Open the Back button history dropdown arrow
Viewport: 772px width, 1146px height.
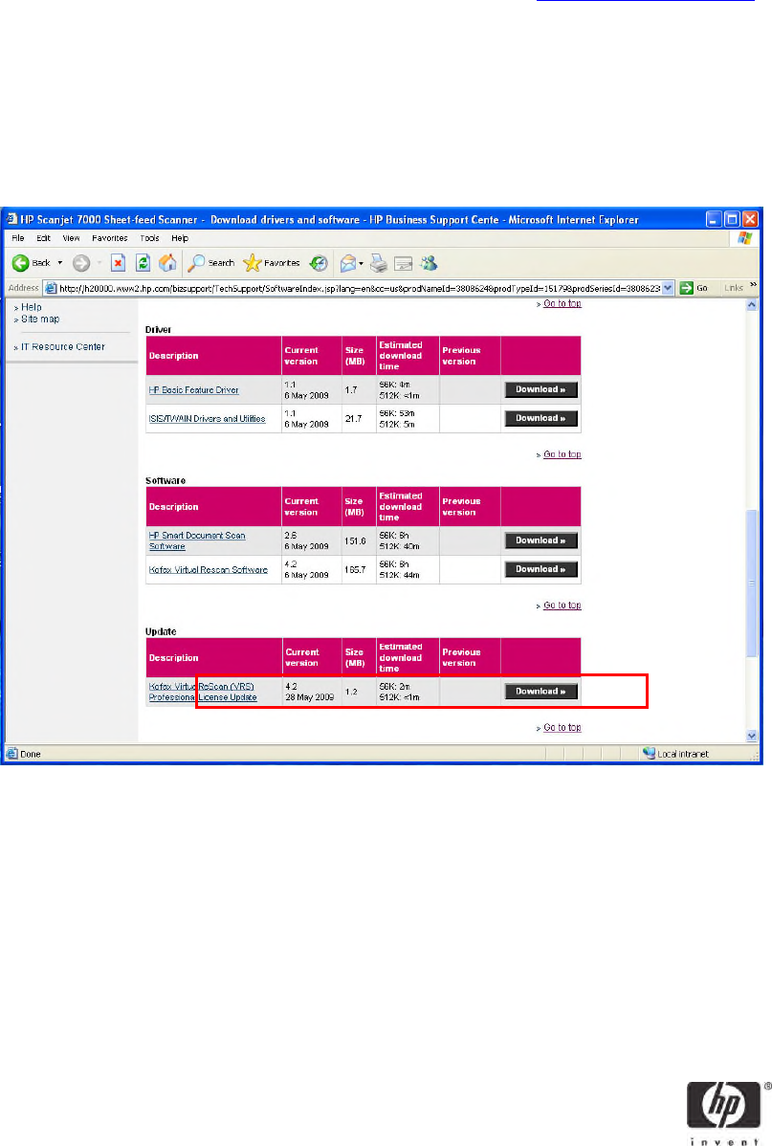pyautogui.click(x=60, y=263)
